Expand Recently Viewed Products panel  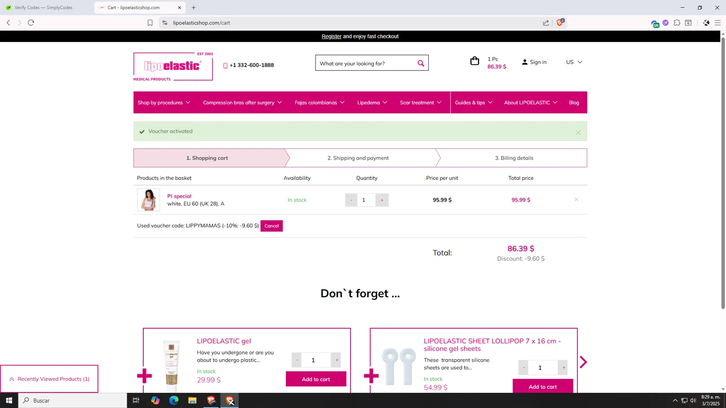49,379
